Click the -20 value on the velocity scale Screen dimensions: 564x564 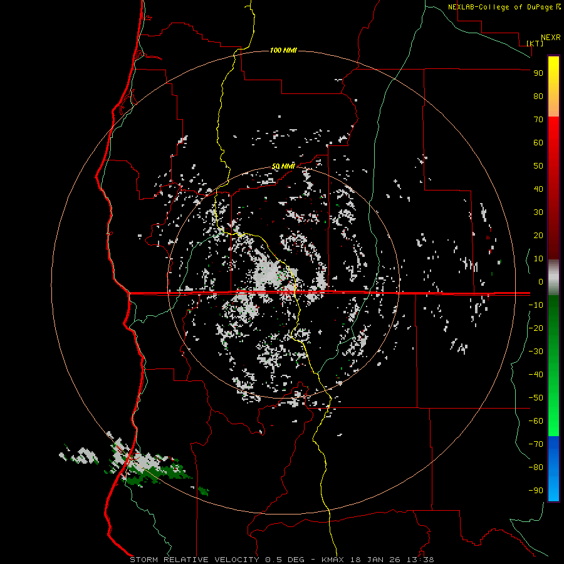point(536,328)
